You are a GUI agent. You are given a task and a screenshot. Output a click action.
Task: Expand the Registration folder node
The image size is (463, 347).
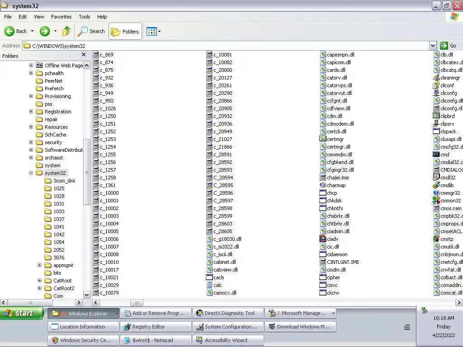pos(31,111)
